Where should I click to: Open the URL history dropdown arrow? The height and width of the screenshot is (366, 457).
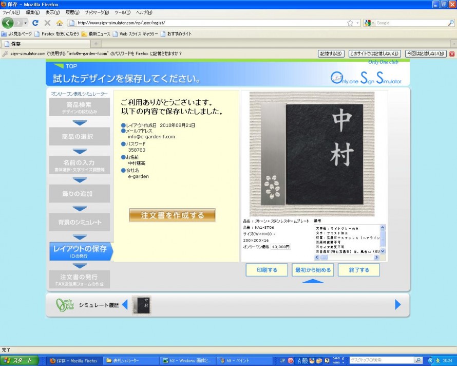click(357, 23)
